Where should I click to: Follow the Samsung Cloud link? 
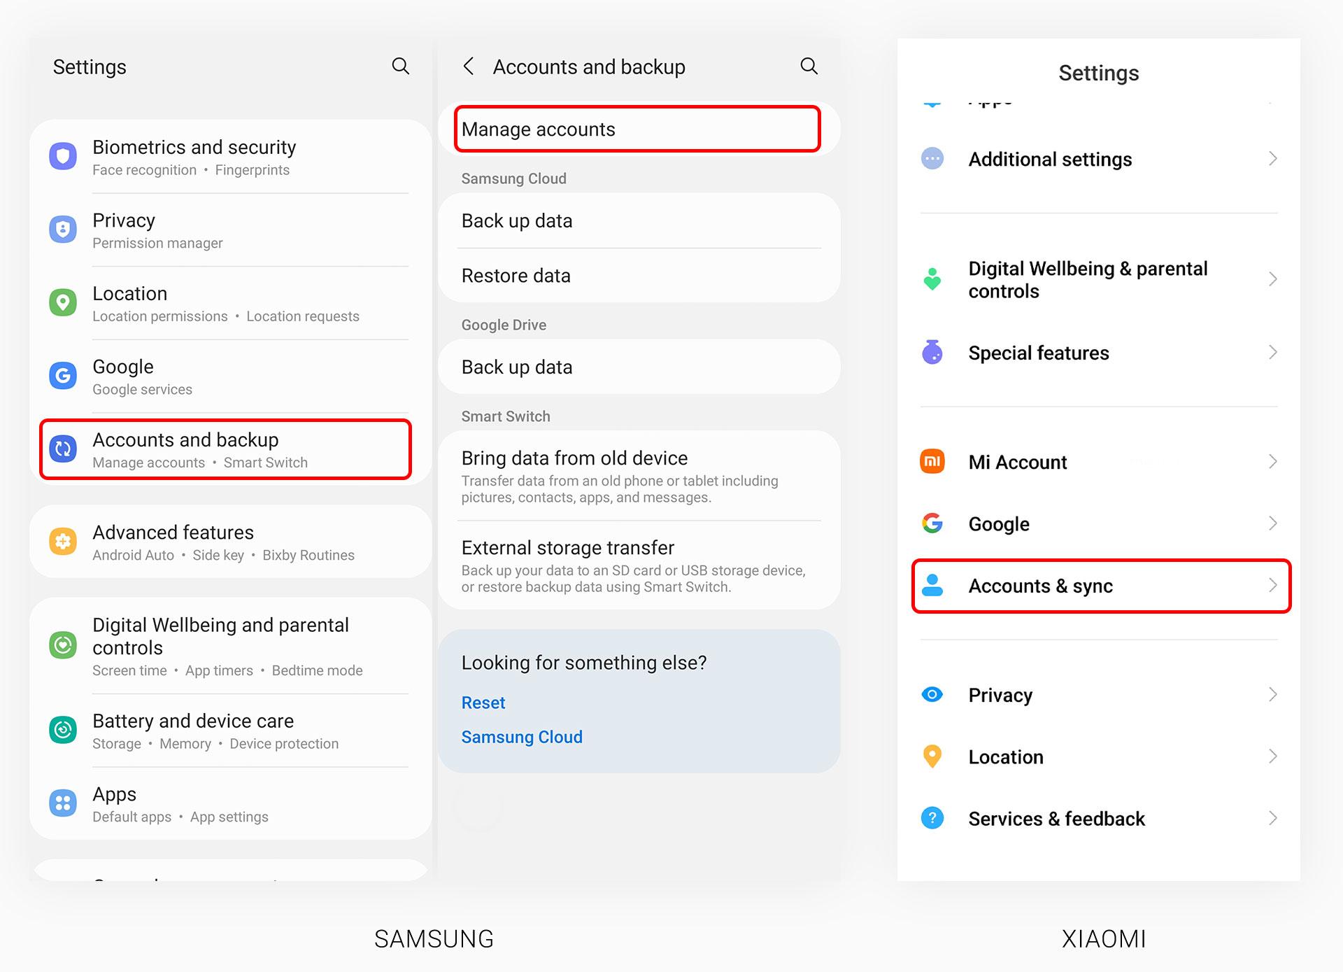coord(522,737)
